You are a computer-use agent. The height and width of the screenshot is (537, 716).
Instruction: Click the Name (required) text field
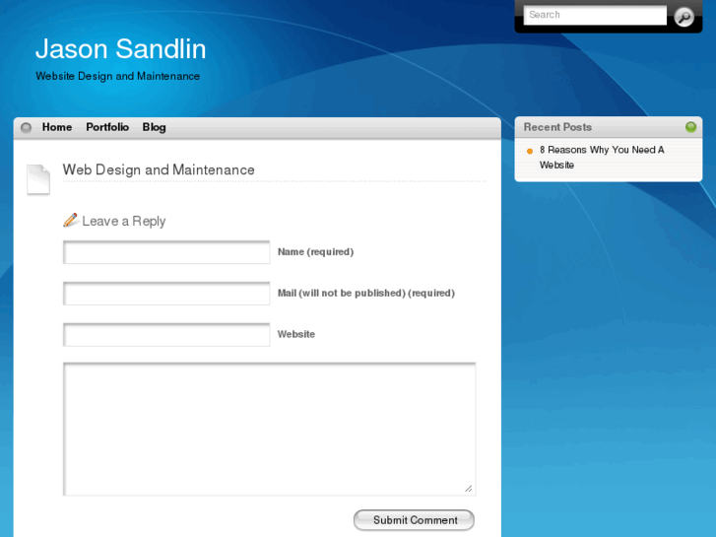(x=166, y=252)
